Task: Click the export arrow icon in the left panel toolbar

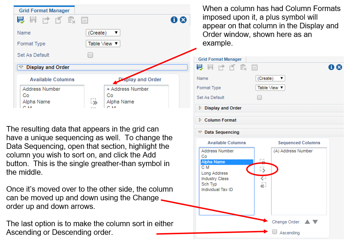Action: [46, 20]
